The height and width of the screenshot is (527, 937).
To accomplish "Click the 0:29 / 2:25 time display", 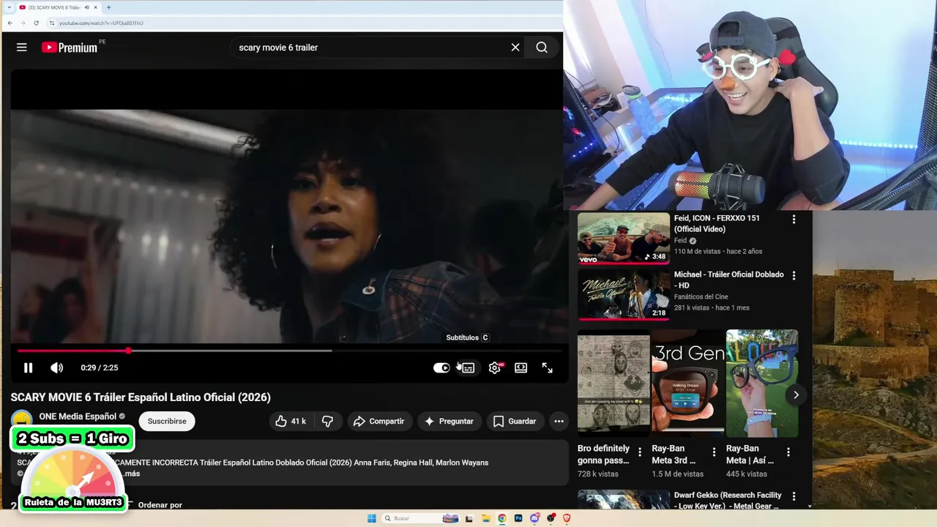I will [100, 367].
